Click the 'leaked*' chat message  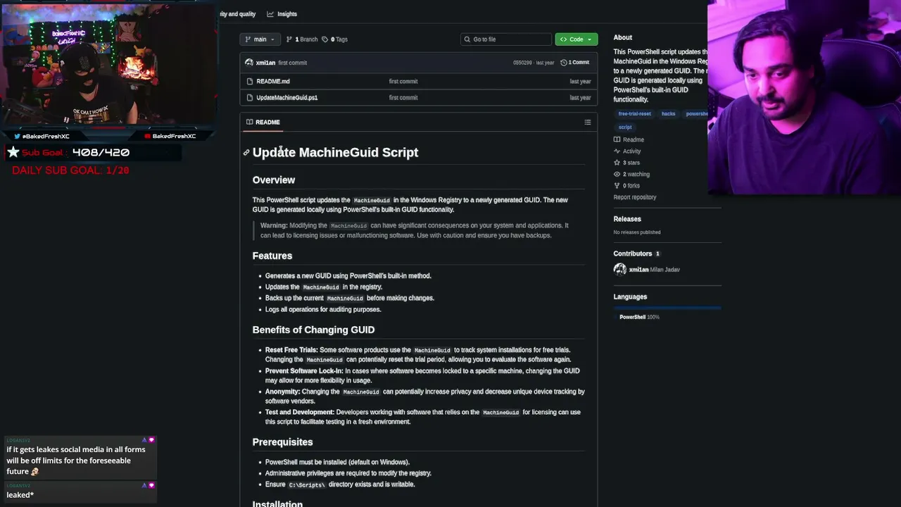point(20,495)
